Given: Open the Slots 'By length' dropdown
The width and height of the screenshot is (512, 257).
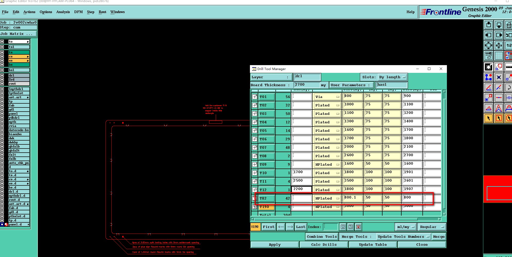Looking at the screenshot, I should tap(393, 77).
